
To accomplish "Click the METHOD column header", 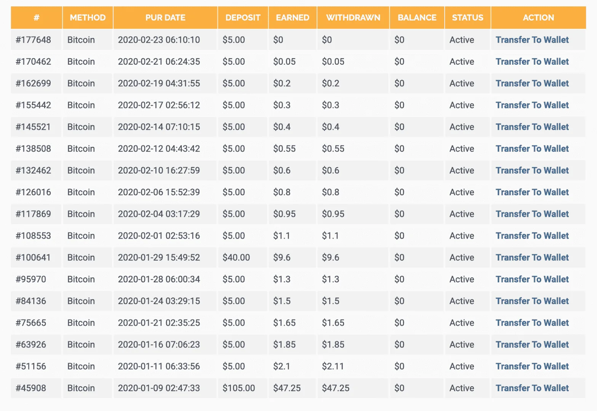I will 88,18.
